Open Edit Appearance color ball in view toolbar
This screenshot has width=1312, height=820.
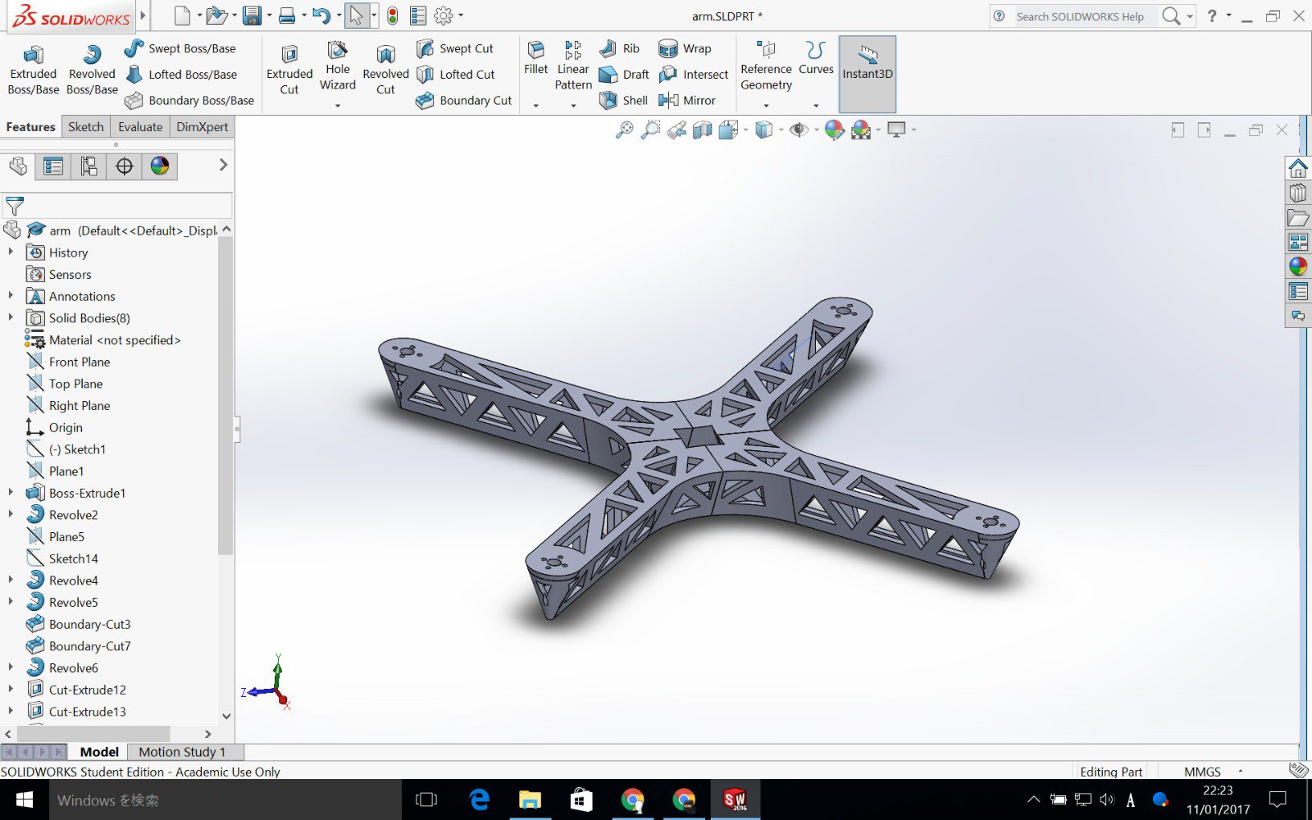tap(834, 130)
